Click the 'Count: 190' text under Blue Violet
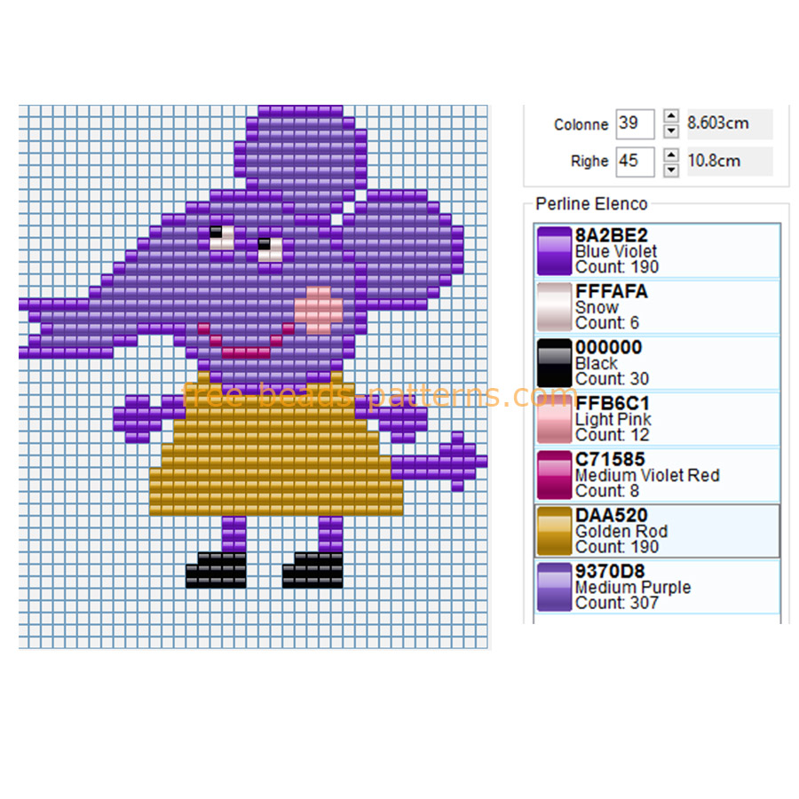This screenshot has width=799, height=799. (x=617, y=267)
